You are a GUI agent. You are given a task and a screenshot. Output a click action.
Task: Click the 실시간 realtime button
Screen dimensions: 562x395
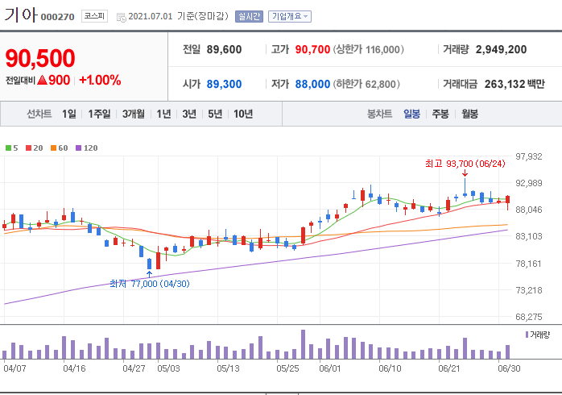pos(249,16)
